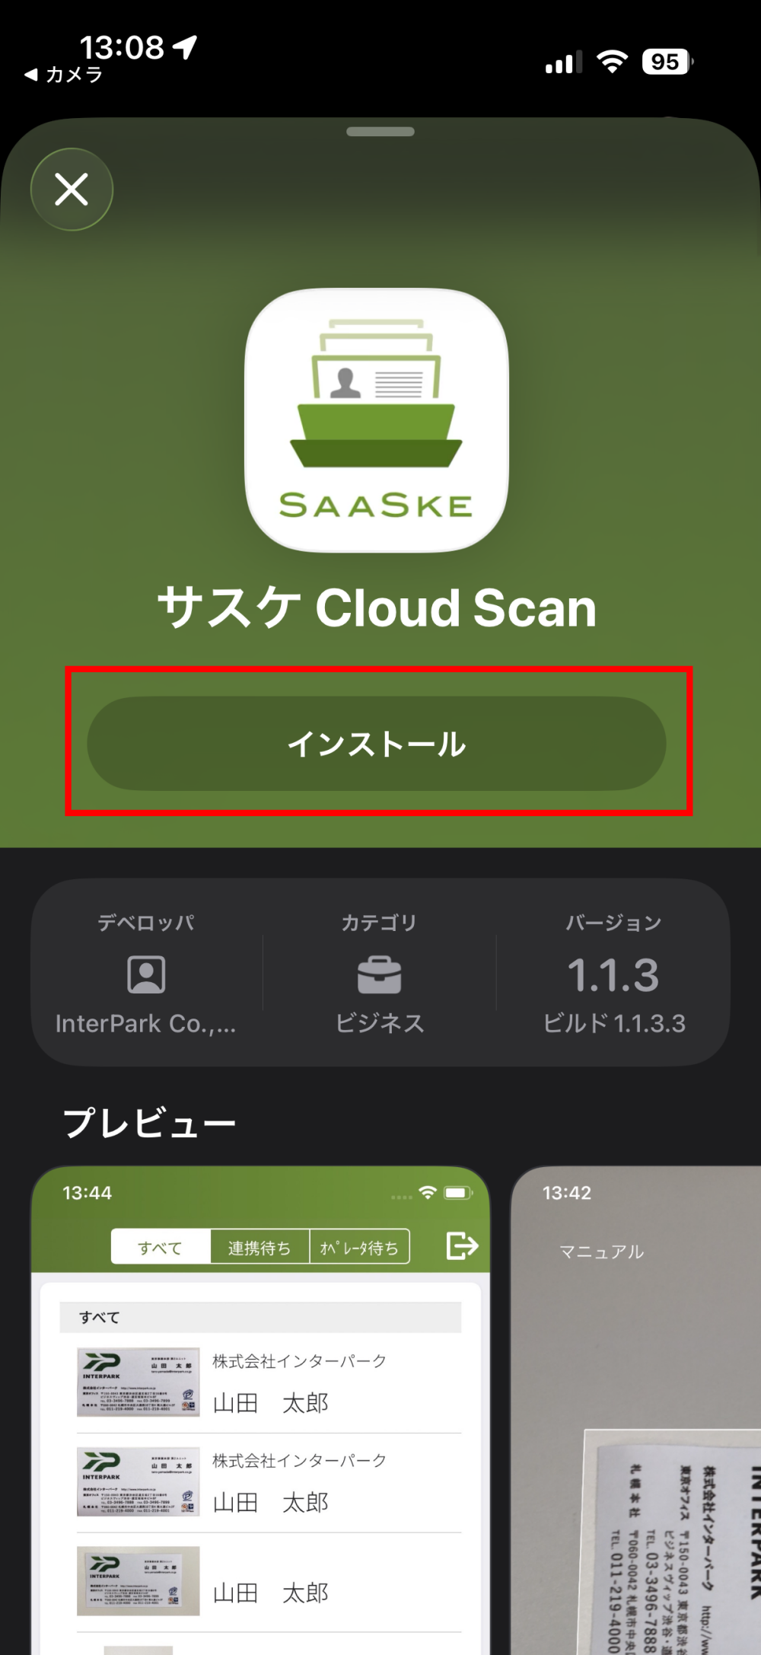The width and height of the screenshot is (761, 1655).
Task: Tap the version 1.1.3 info
Action: 613,975
